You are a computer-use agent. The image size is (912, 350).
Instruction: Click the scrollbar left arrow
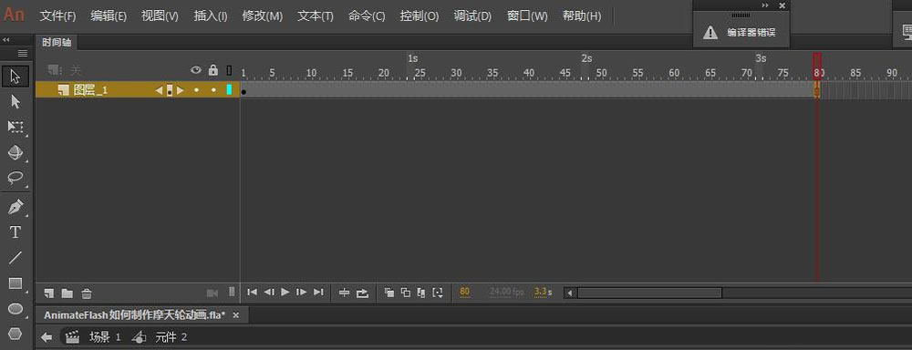tap(570, 293)
